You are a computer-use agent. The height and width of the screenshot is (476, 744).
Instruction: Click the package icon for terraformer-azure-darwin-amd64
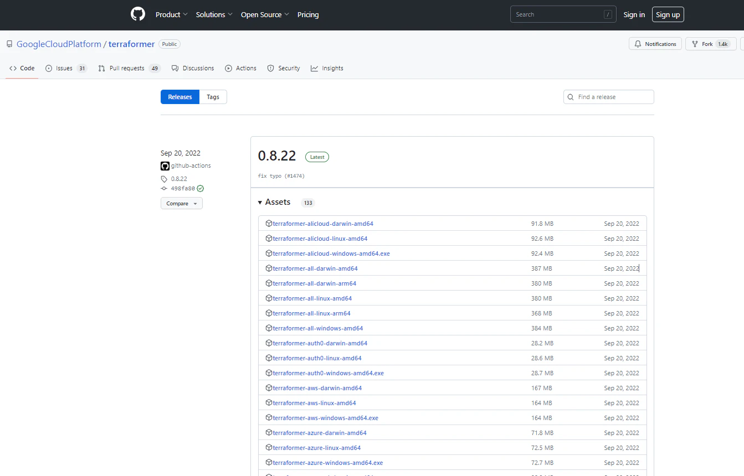click(269, 433)
